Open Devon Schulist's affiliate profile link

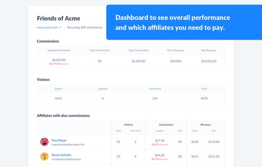(x=61, y=155)
